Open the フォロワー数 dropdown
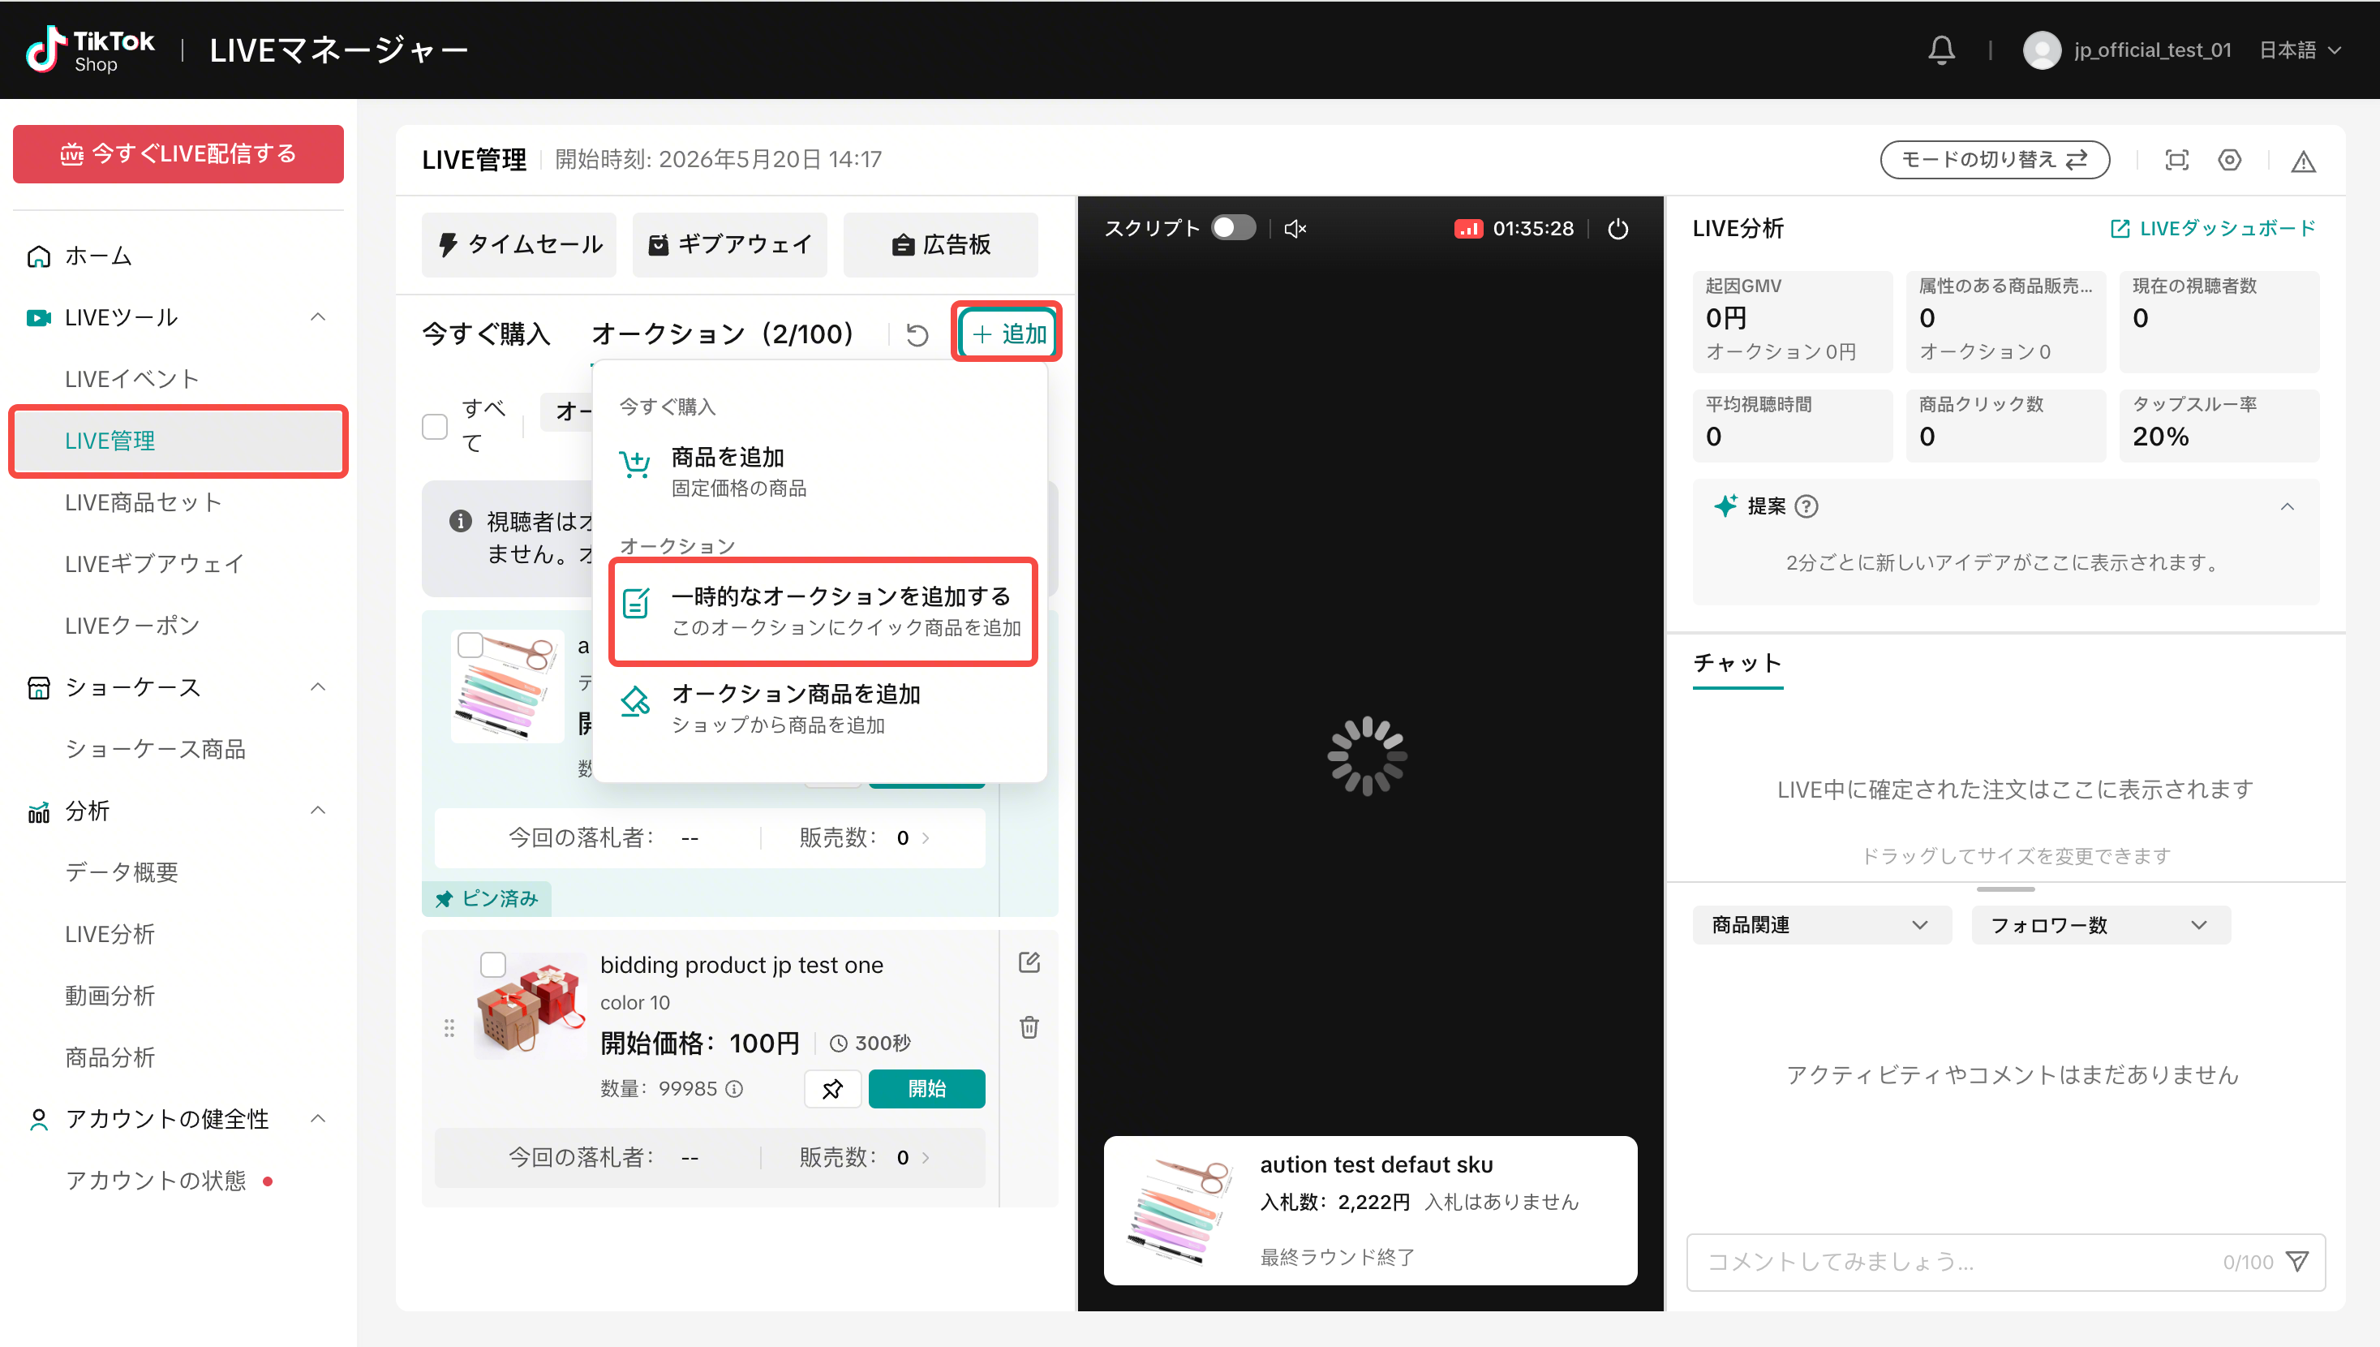 pyautogui.click(x=2100, y=924)
